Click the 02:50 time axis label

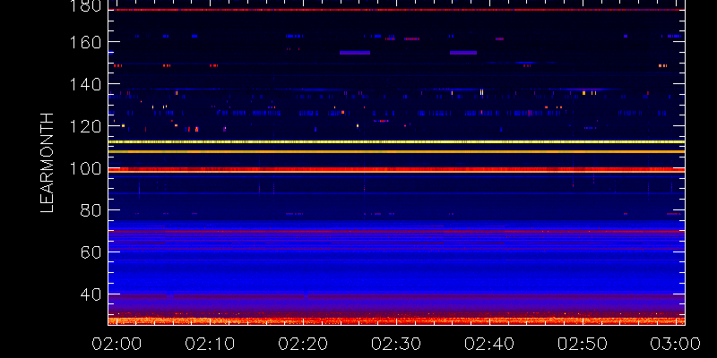[583, 344]
